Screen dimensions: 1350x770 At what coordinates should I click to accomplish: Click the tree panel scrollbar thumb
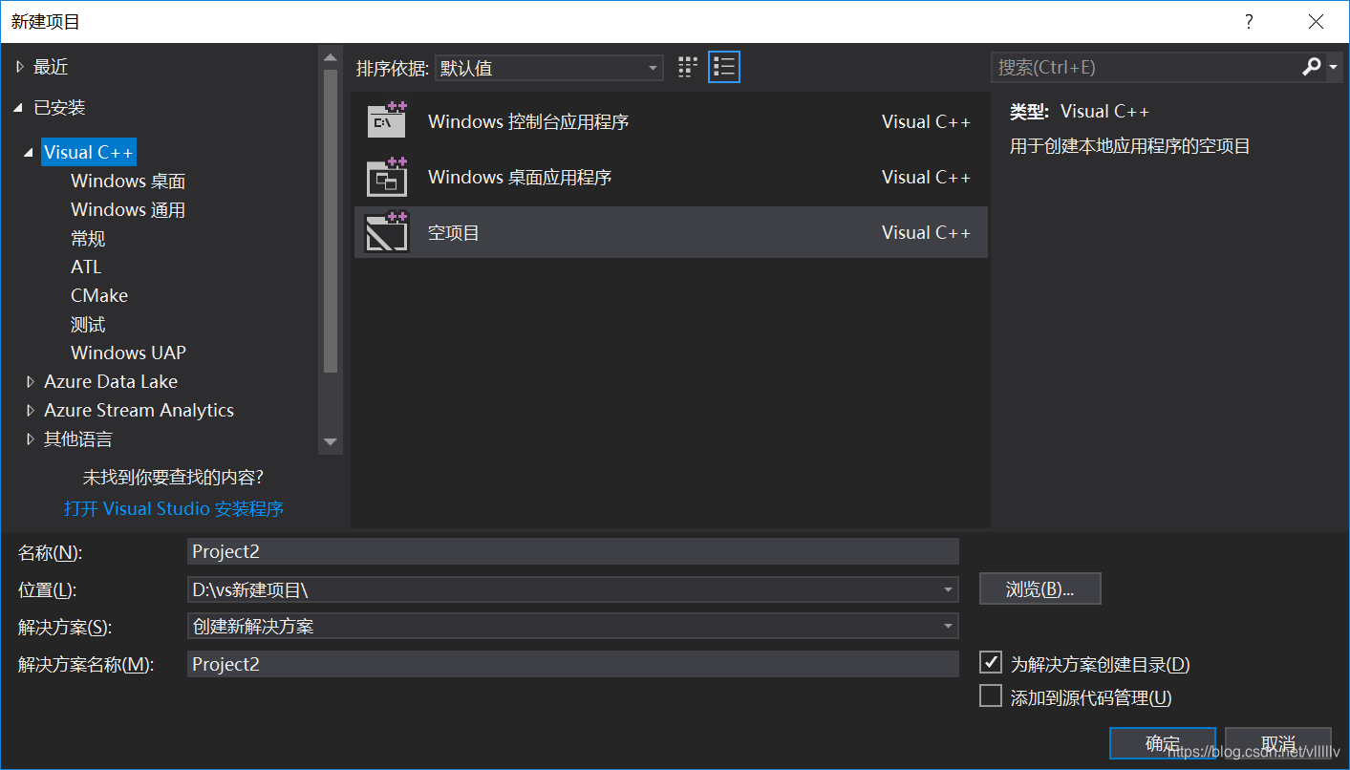pyautogui.click(x=331, y=221)
